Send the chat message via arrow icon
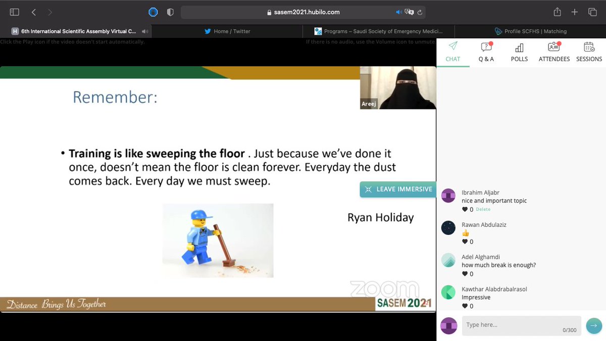The image size is (606, 341). point(594,326)
